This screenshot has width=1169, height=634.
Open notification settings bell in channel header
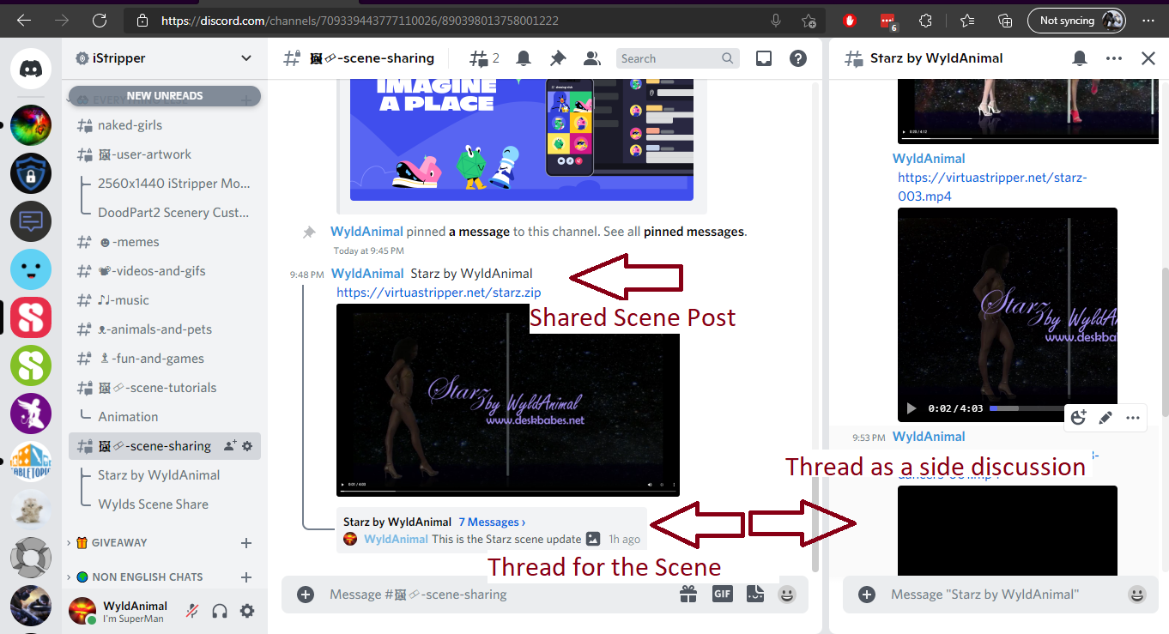(523, 58)
